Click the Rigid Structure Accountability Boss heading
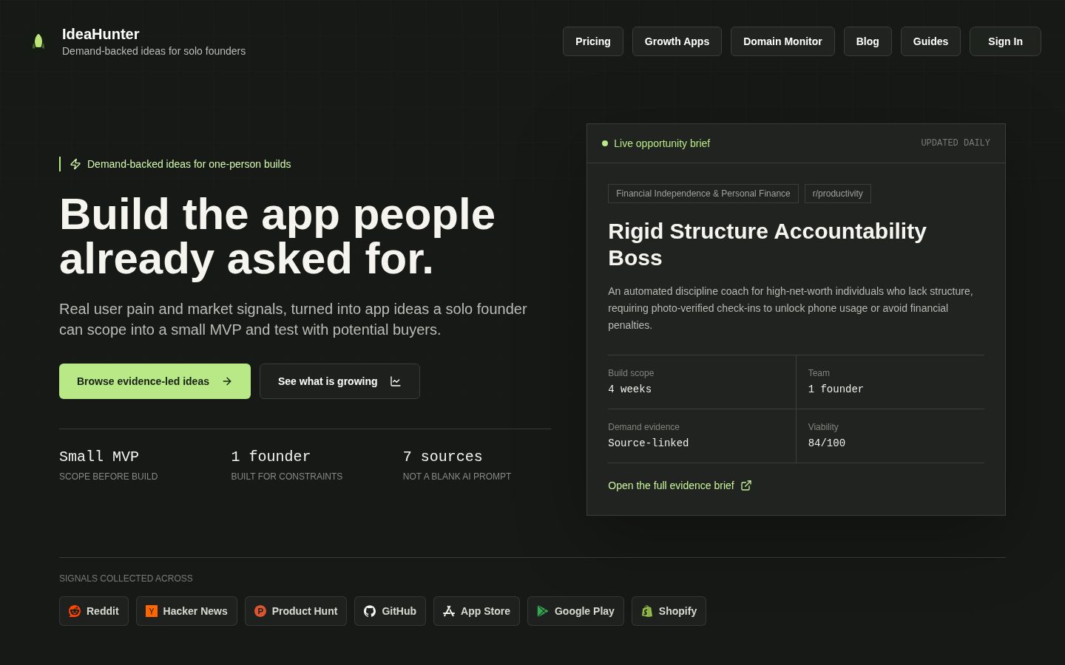 click(767, 245)
